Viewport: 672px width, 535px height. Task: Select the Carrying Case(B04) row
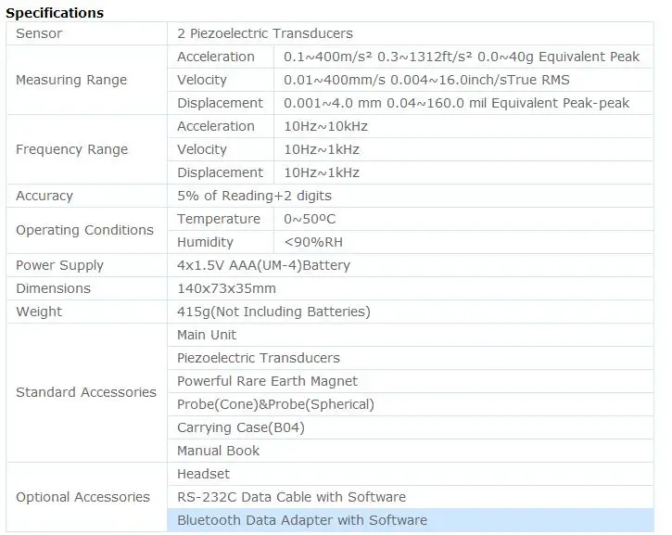click(410, 427)
